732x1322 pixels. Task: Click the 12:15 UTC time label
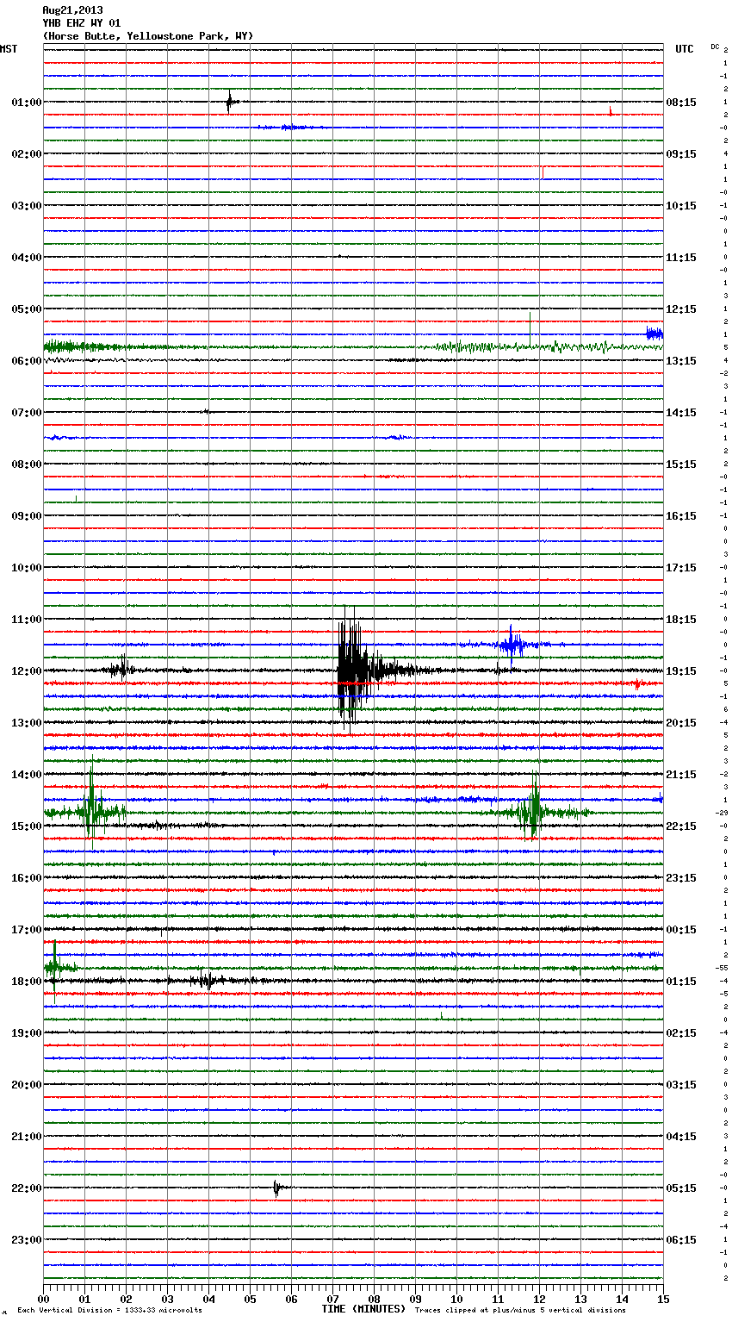pyautogui.click(x=681, y=309)
